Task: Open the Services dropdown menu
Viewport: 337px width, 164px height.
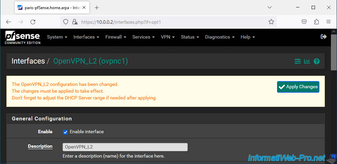Action: coord(144,37)
